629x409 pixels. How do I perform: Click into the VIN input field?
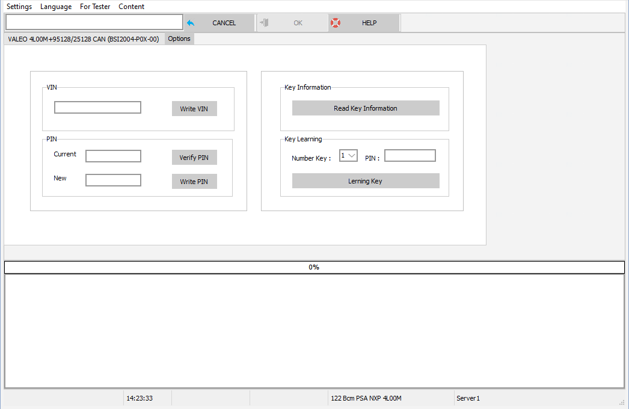pos(97,108)
